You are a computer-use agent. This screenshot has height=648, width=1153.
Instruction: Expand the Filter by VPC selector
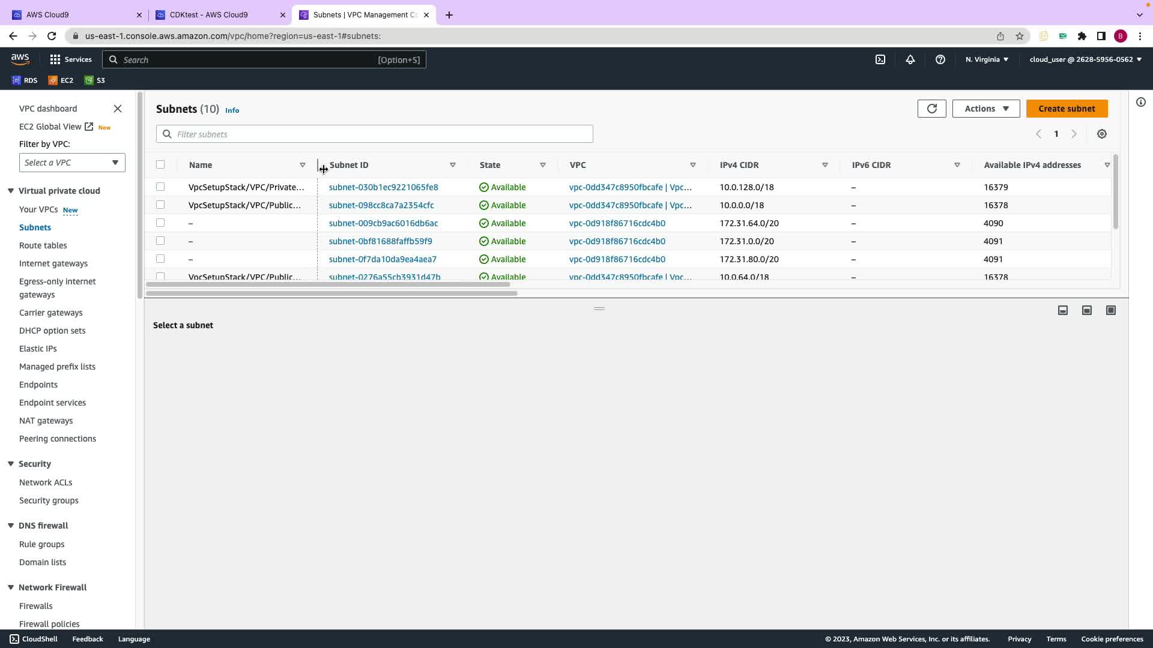click(x=72, y=163)
